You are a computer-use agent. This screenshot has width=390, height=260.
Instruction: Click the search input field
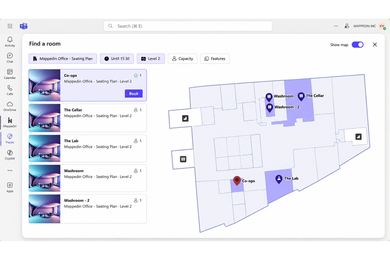pyautogui.click(x=188, y=26)
